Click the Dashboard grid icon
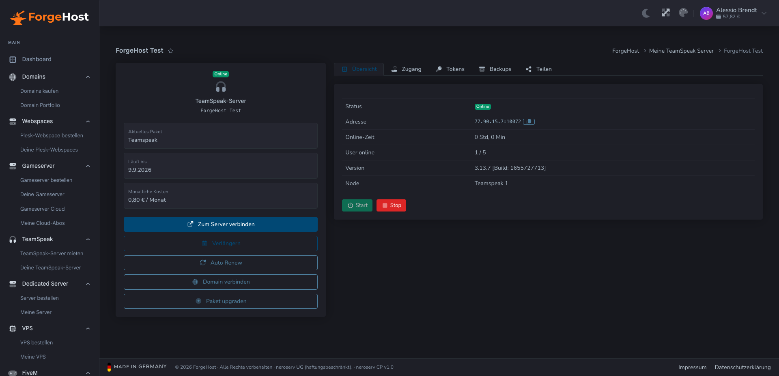The height and width of the screenshot is (376, 779). pos(13,60)
